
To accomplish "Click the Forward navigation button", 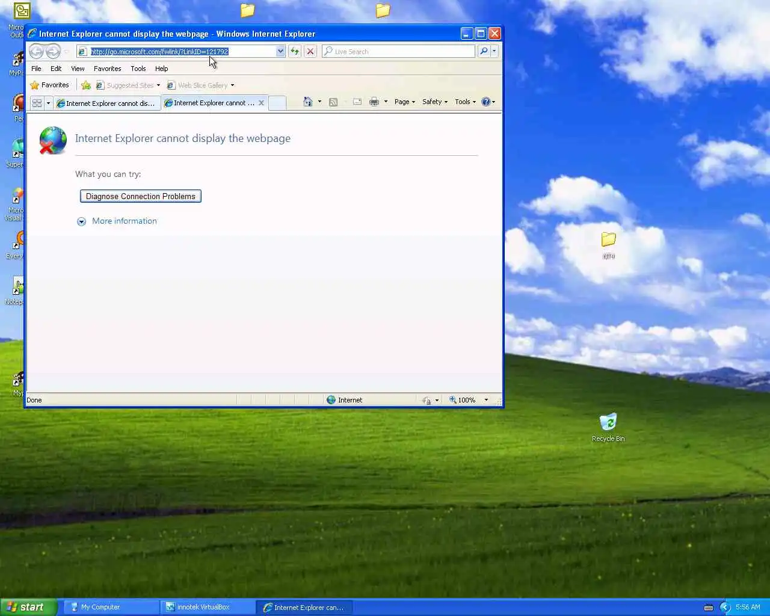I will [x=53, y=52].
